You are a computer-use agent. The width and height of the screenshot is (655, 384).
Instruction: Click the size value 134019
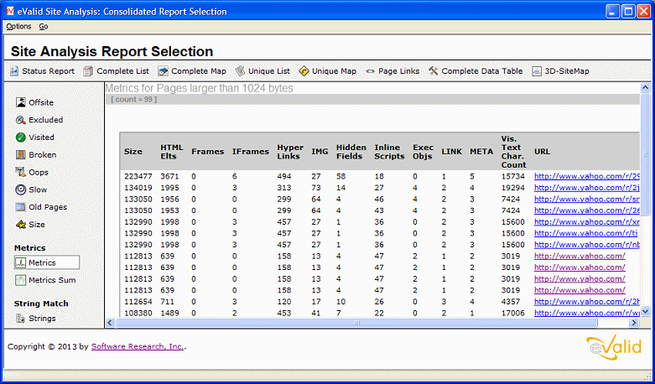tap(138, 188)
